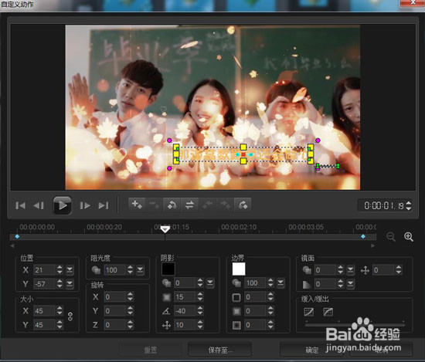Image resolution: width=425 pixels, height=362 pixels.
Task: Select the start keyframe diamond on the timeline
Action: pyautogui.click(x=17, y=237)
